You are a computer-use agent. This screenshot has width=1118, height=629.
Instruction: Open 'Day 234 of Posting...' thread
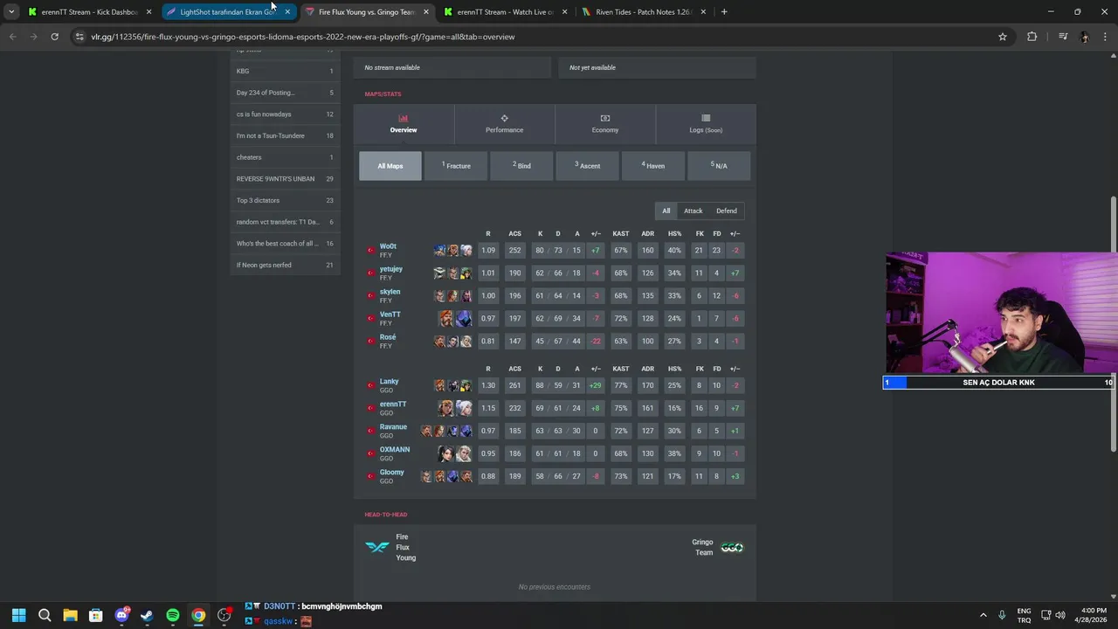(x=285, y=93)
